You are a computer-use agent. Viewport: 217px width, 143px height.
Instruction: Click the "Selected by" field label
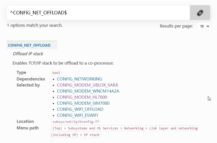click(x=28, y=85)
